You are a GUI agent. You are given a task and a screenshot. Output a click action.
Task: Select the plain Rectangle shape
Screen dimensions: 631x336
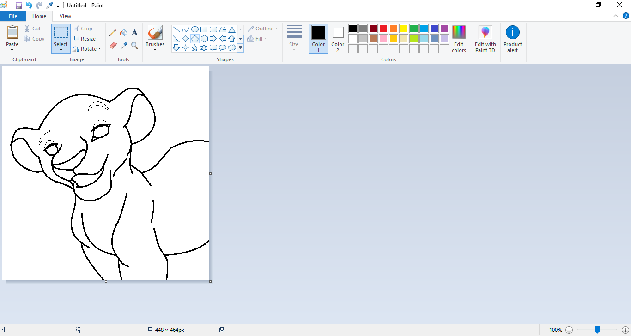204,29
